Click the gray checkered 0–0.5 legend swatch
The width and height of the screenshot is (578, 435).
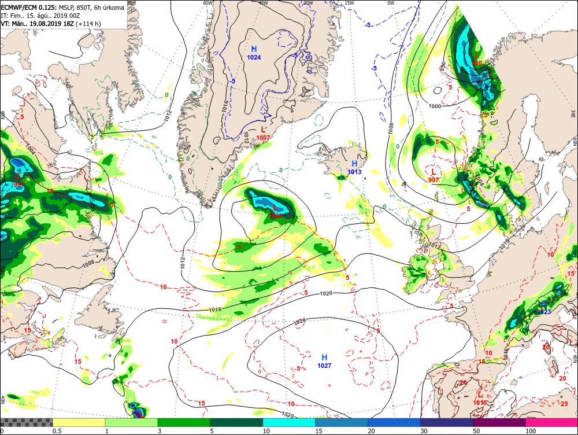[x=27, y=422]
